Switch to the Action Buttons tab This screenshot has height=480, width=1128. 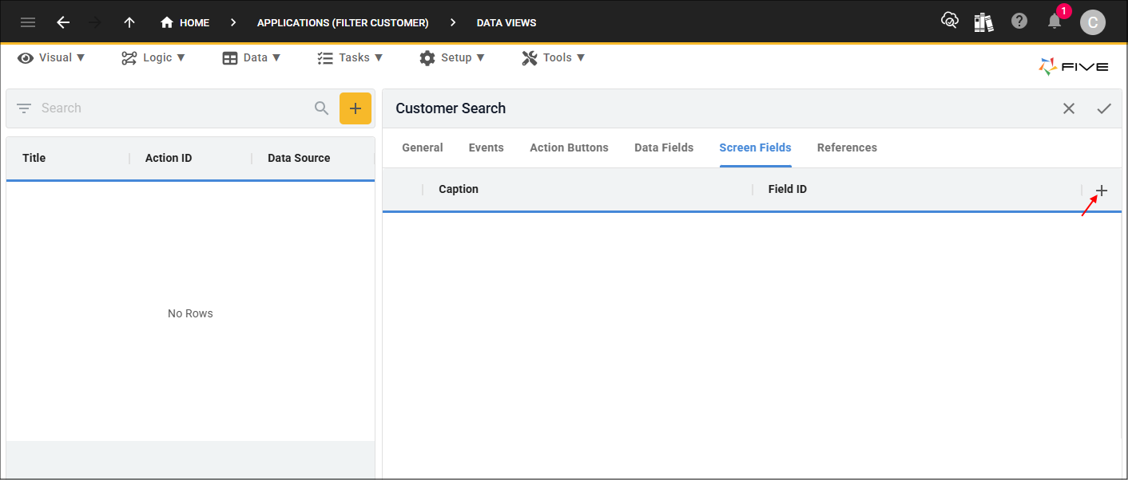click(x=569, y=148)
